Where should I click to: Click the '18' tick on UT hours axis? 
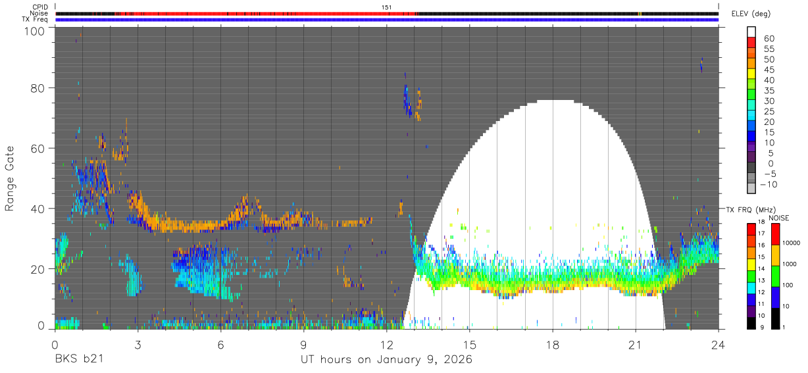click(553, 344)
